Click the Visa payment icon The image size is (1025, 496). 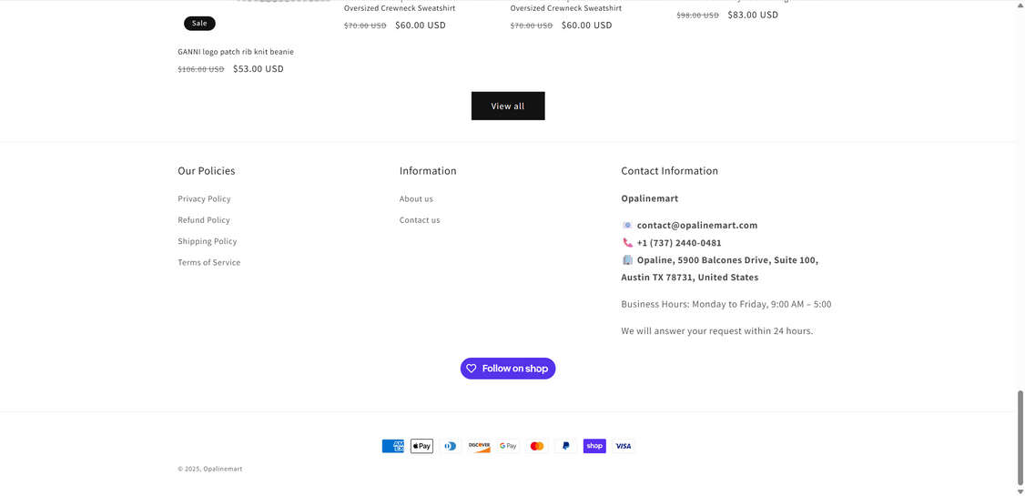(623, 446)
